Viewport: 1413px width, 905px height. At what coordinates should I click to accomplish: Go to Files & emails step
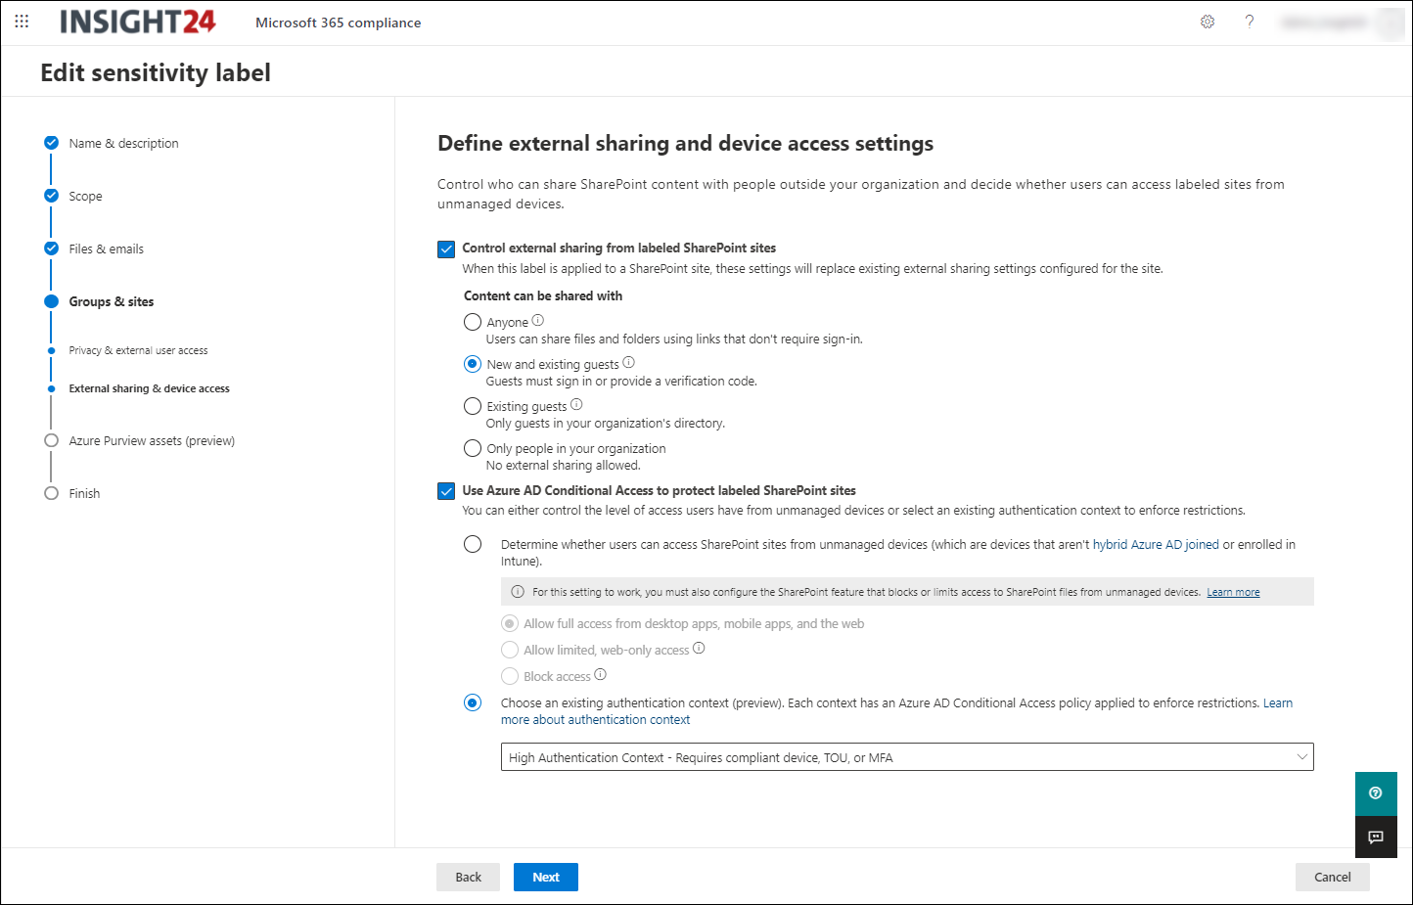pyautogui.click(x=106, y=249)
